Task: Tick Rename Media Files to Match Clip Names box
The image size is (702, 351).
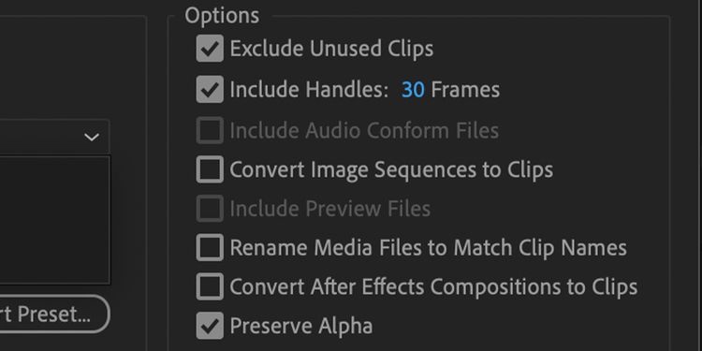Action: click(210, 247)
